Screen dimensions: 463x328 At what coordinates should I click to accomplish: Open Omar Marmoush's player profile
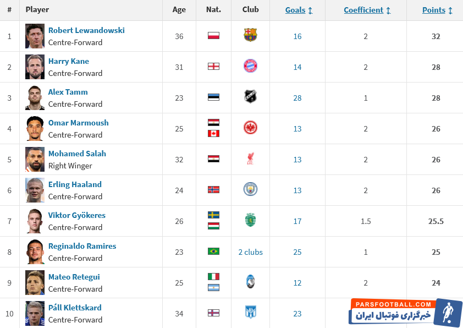[x=79, y=123]
